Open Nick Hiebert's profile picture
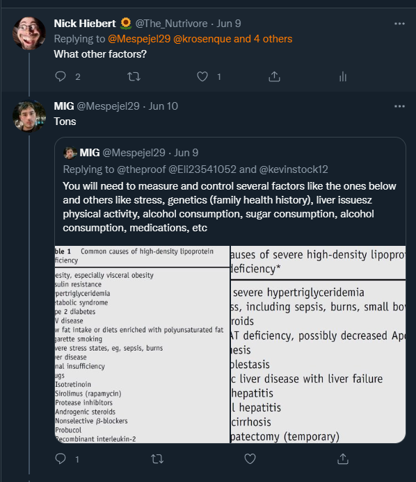Screen dimensions: 416x482 coord(29,33)
